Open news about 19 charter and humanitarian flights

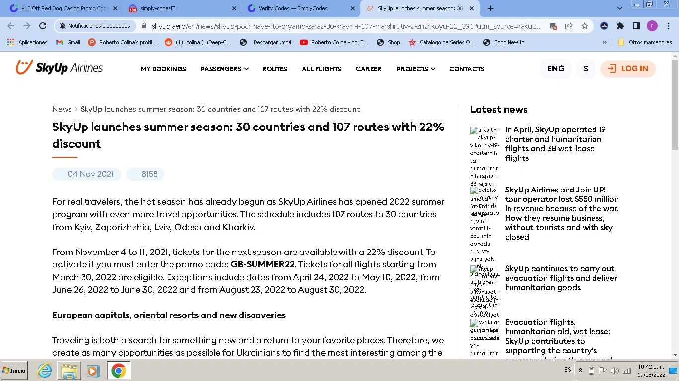coord(555,144)
